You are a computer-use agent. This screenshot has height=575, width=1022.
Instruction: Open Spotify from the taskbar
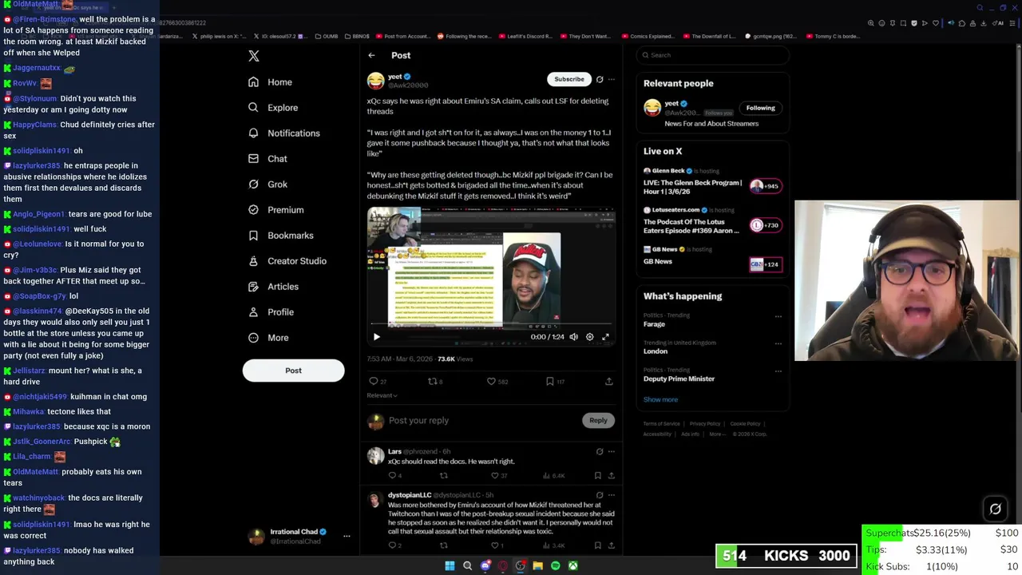[555, 565]
